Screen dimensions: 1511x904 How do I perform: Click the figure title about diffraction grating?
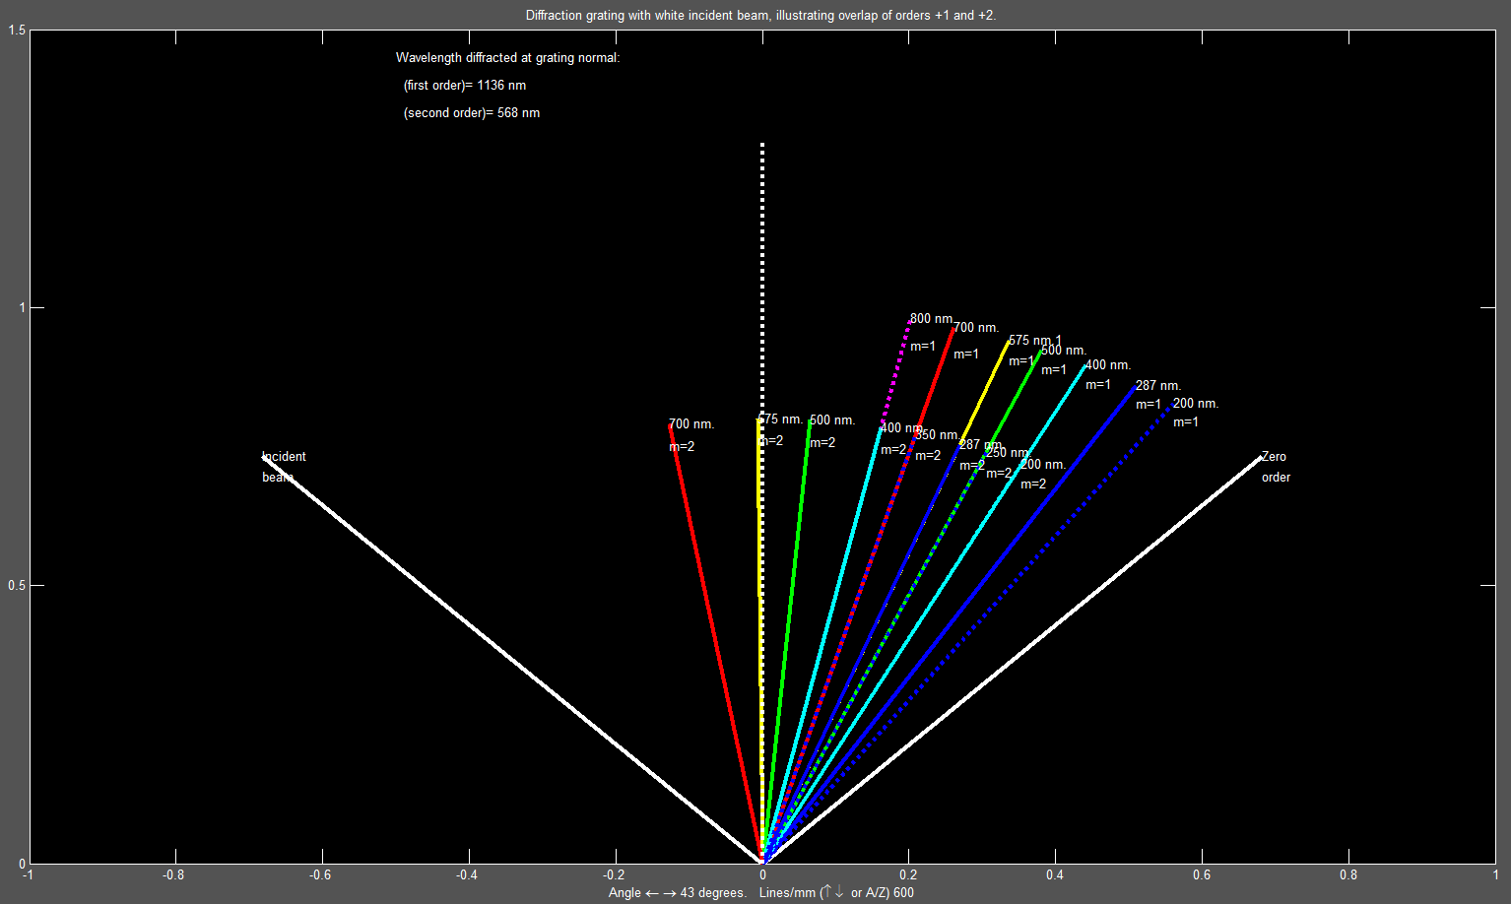760,15
